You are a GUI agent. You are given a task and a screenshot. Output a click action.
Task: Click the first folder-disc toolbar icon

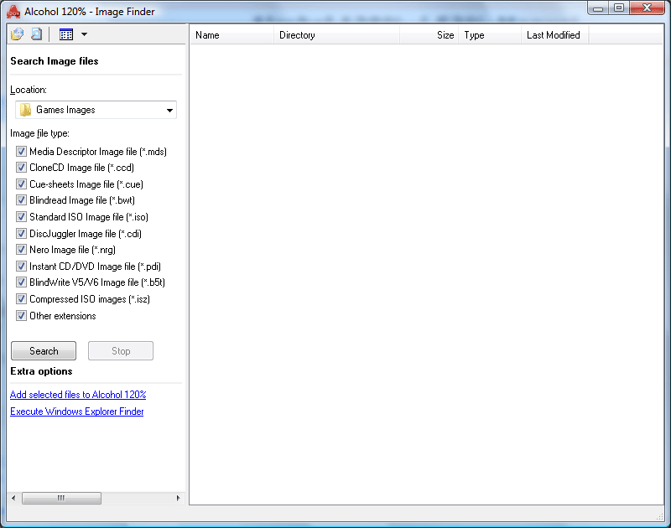(x=17, y=34)
